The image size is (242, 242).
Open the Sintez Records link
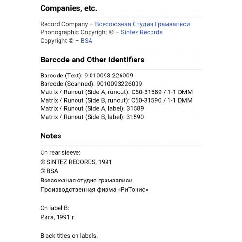[142, 32]
